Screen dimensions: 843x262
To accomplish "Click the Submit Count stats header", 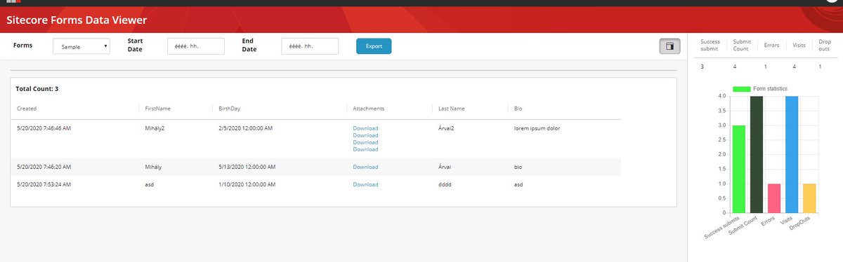I will 742,46.
